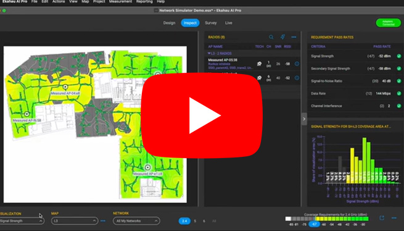This screenshot has width=404, height=231.
Task: Open the All My Networks dropdown
Action: click(x=136, y=221)
